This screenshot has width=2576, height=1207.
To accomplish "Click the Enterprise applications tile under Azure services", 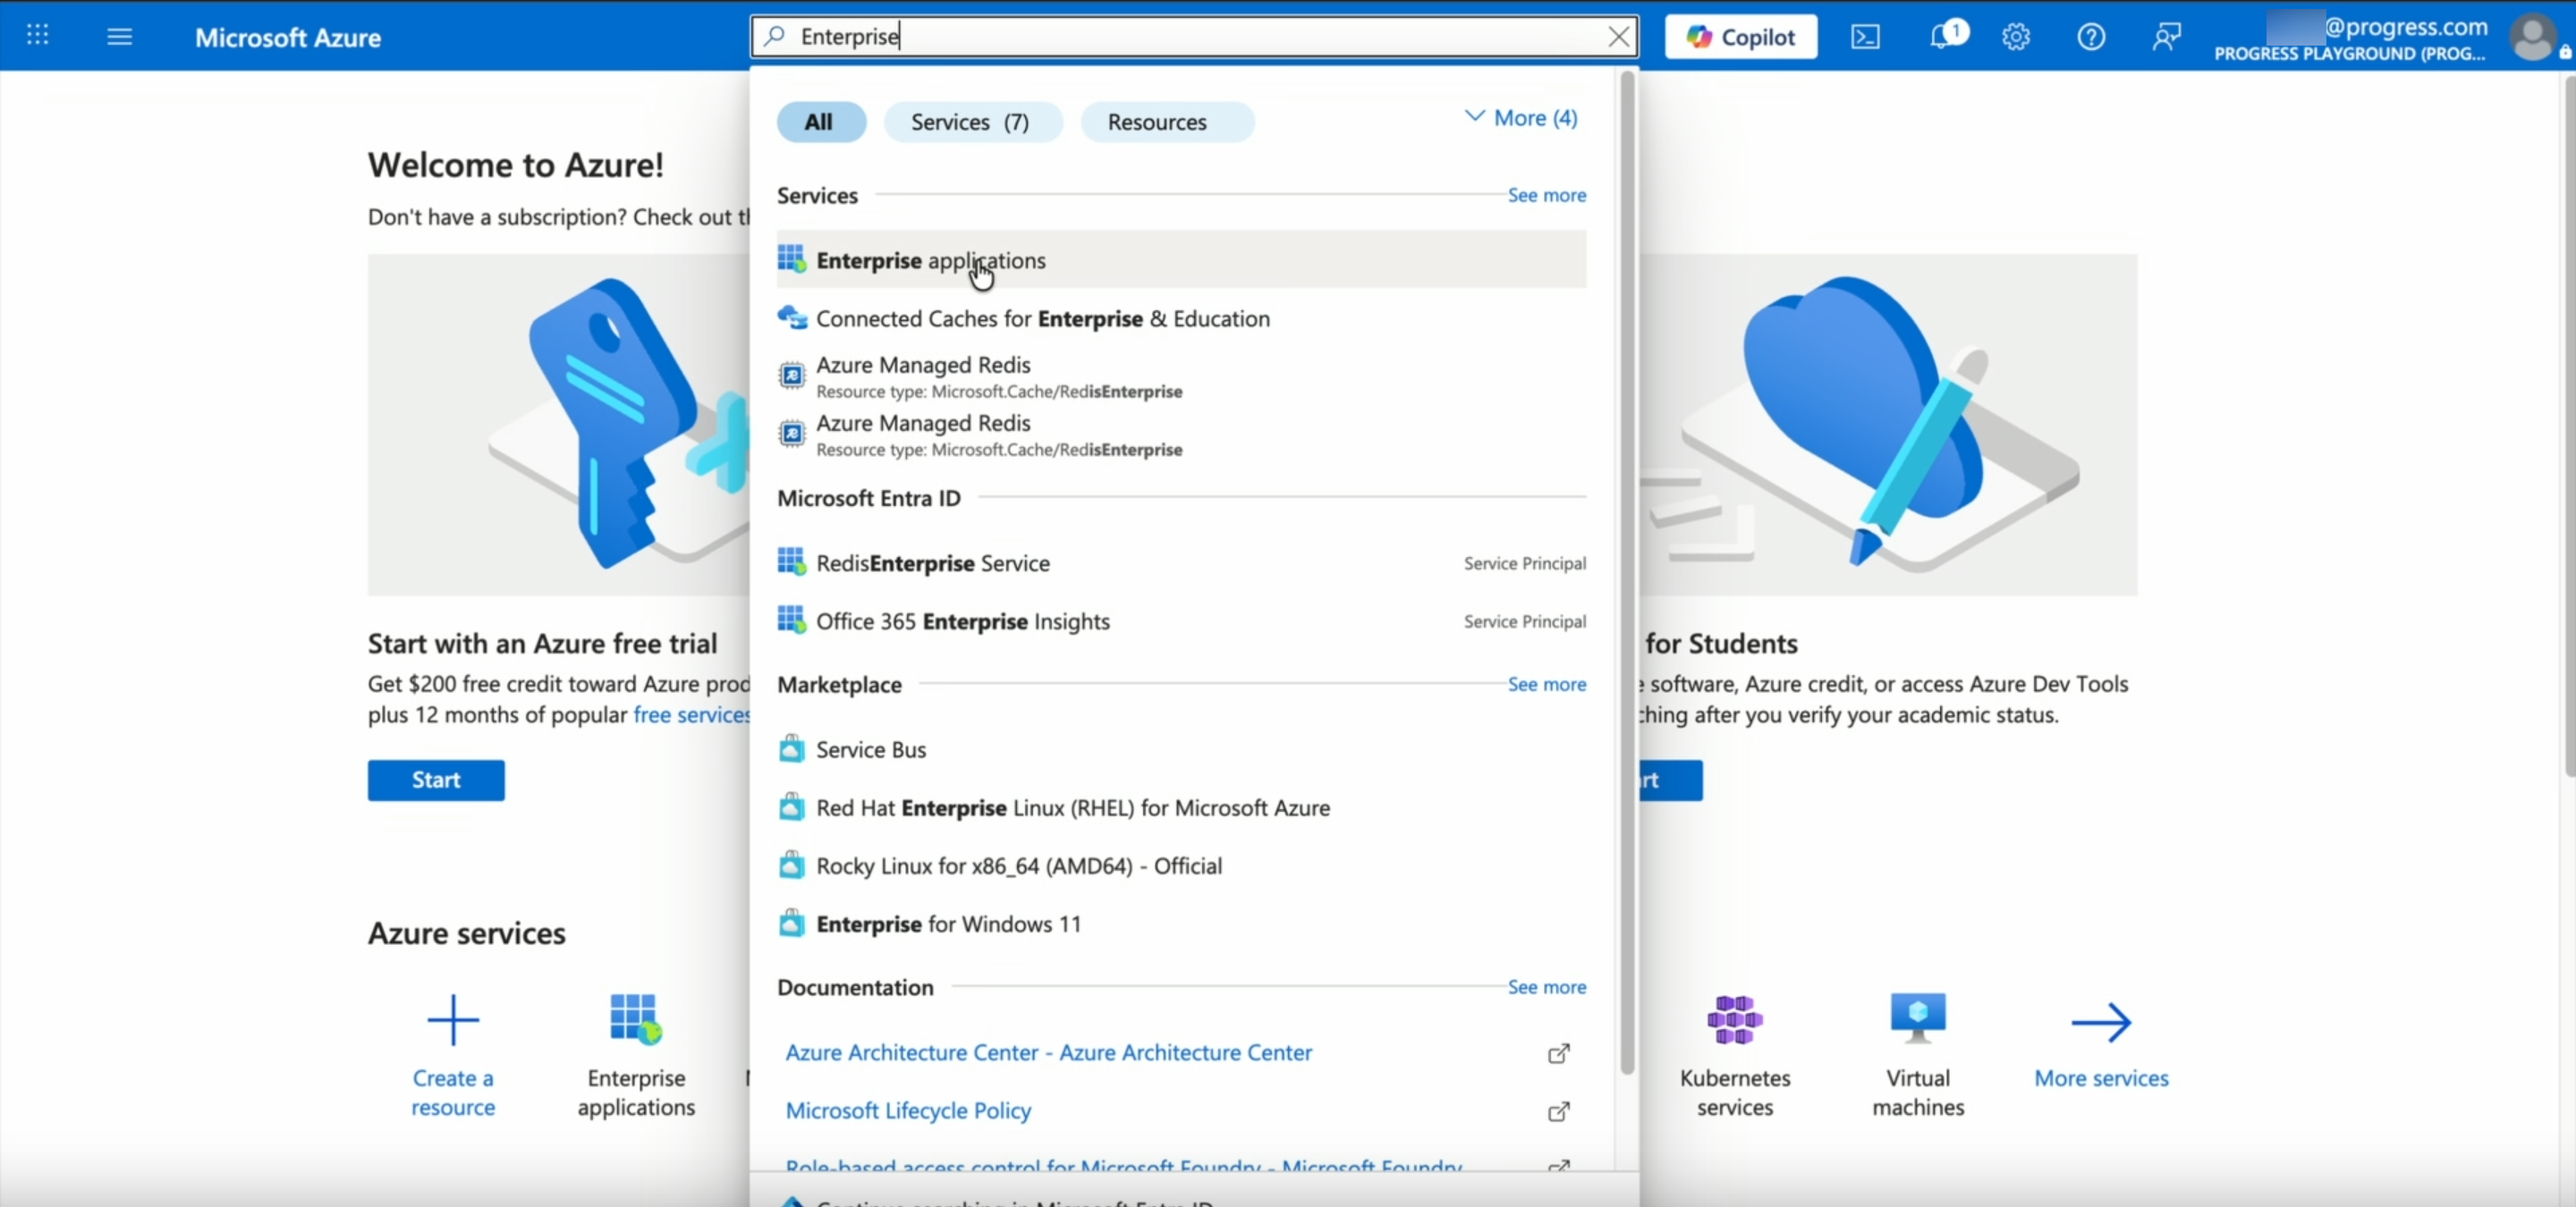I will (x=636, y=1055).
